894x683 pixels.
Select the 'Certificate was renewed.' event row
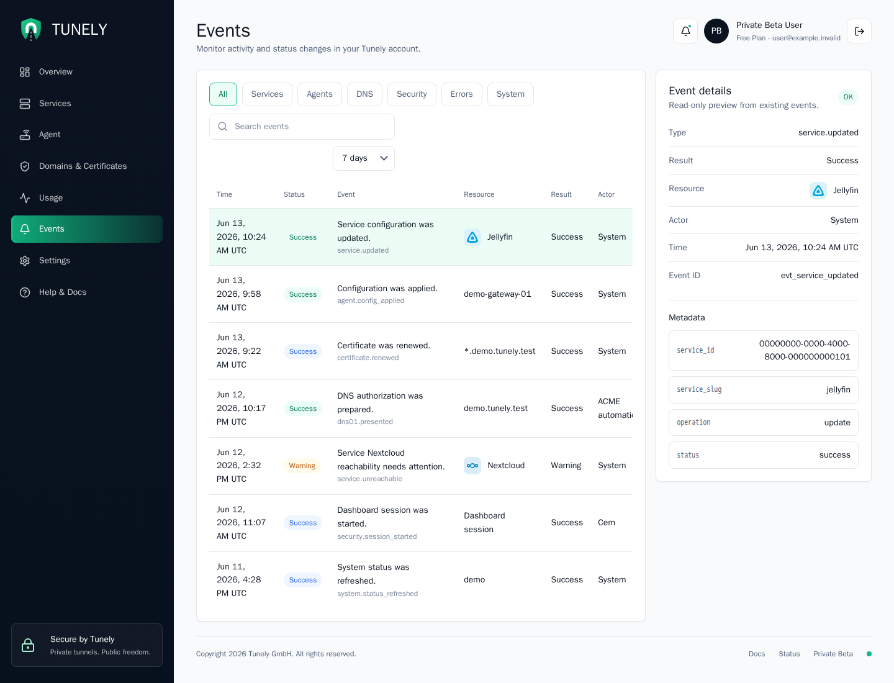421,351
